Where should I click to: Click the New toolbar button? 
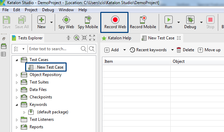click(41, 22)
